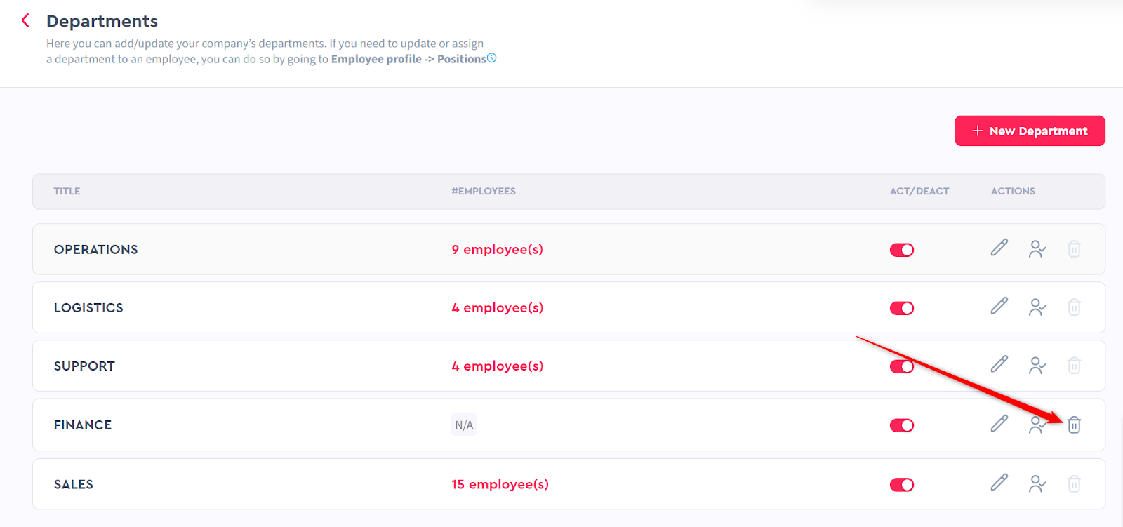Click the New Department button

pos(1030,131)
